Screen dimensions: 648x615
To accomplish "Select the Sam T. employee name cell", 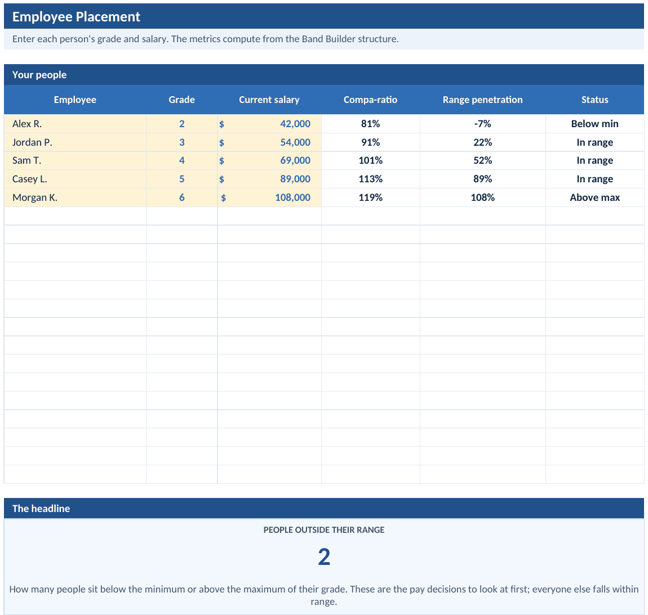I will (75, 160).
